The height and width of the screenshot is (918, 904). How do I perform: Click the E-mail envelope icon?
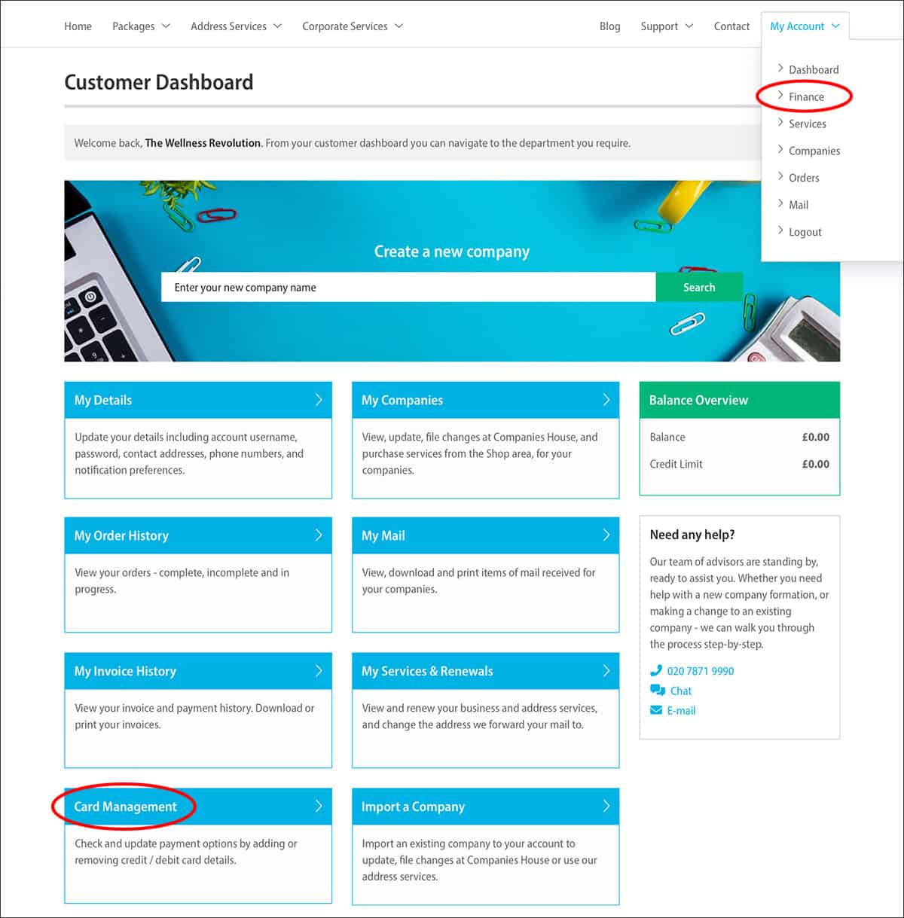tap(656, 710)
